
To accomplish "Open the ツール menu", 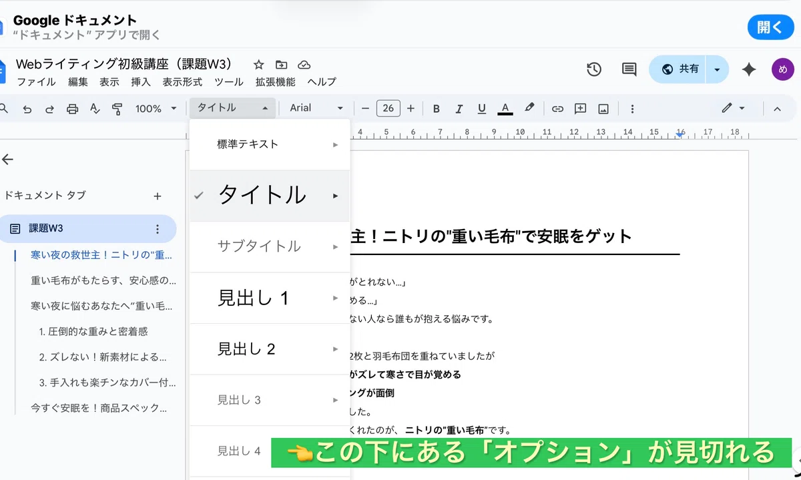I will (x=229, y=82).
